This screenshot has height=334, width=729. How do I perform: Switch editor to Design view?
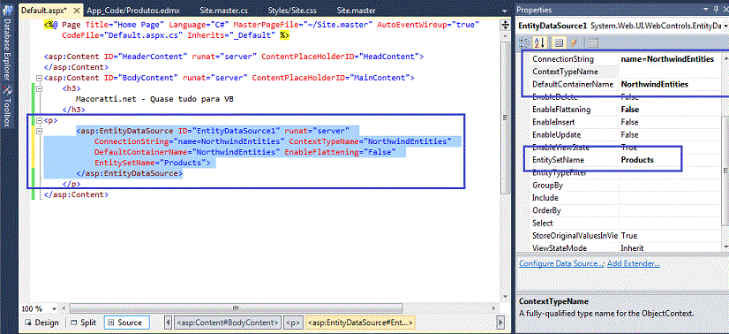(x=41, y=323)
